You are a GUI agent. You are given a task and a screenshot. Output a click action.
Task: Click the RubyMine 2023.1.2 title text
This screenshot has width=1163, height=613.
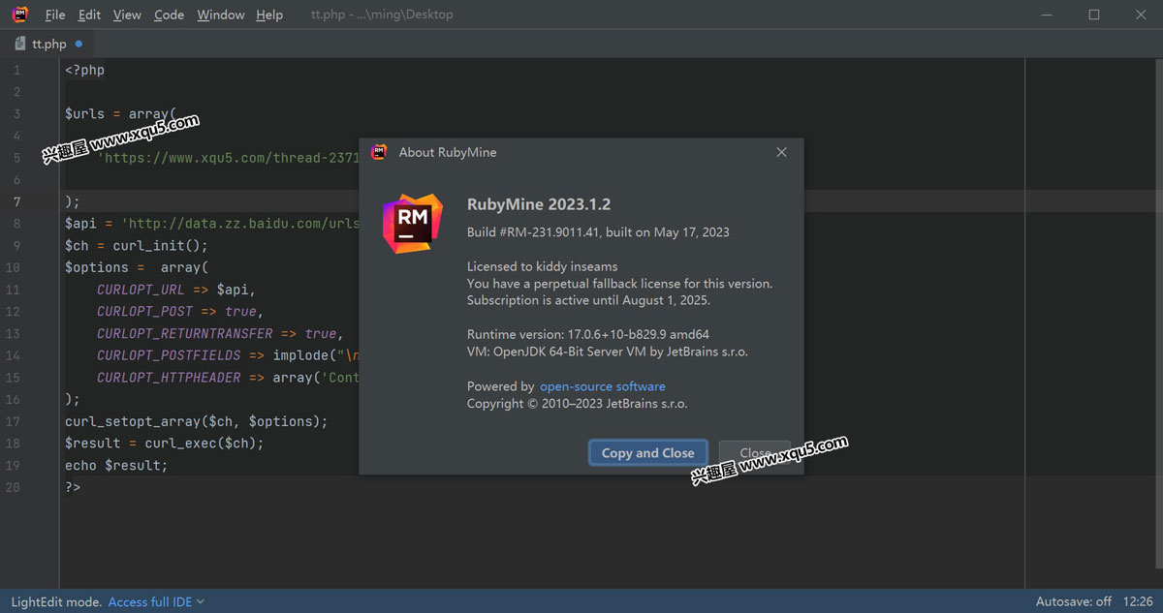tap(539, 204)
